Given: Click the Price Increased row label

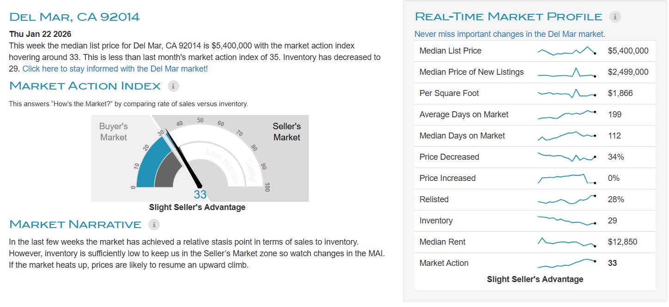Looking at the screenshot, I should pyautogui.click(x=447, y=178).
